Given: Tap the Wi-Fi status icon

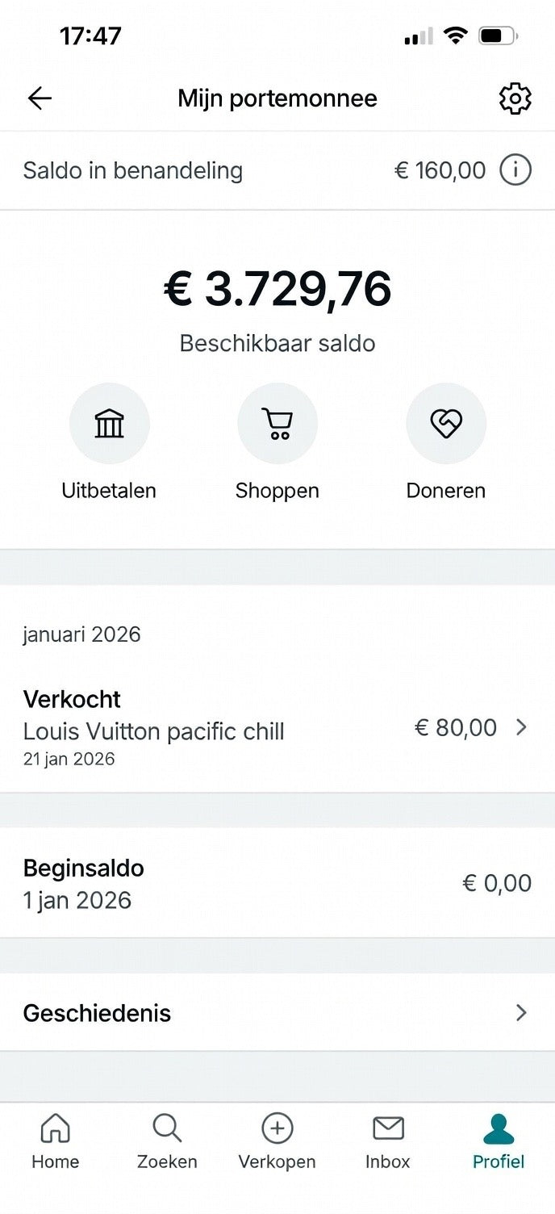Looking at the screenshot, I should coord(456,36).
